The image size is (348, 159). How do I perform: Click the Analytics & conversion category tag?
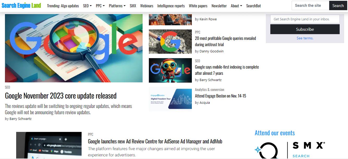[x=210, y=89]
